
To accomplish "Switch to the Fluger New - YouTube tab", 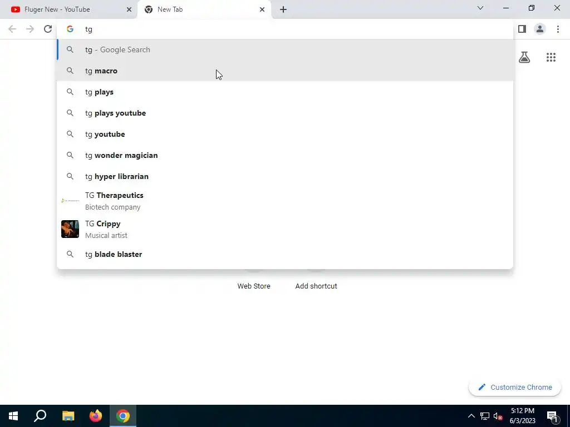I will click(x=68, y=9).
